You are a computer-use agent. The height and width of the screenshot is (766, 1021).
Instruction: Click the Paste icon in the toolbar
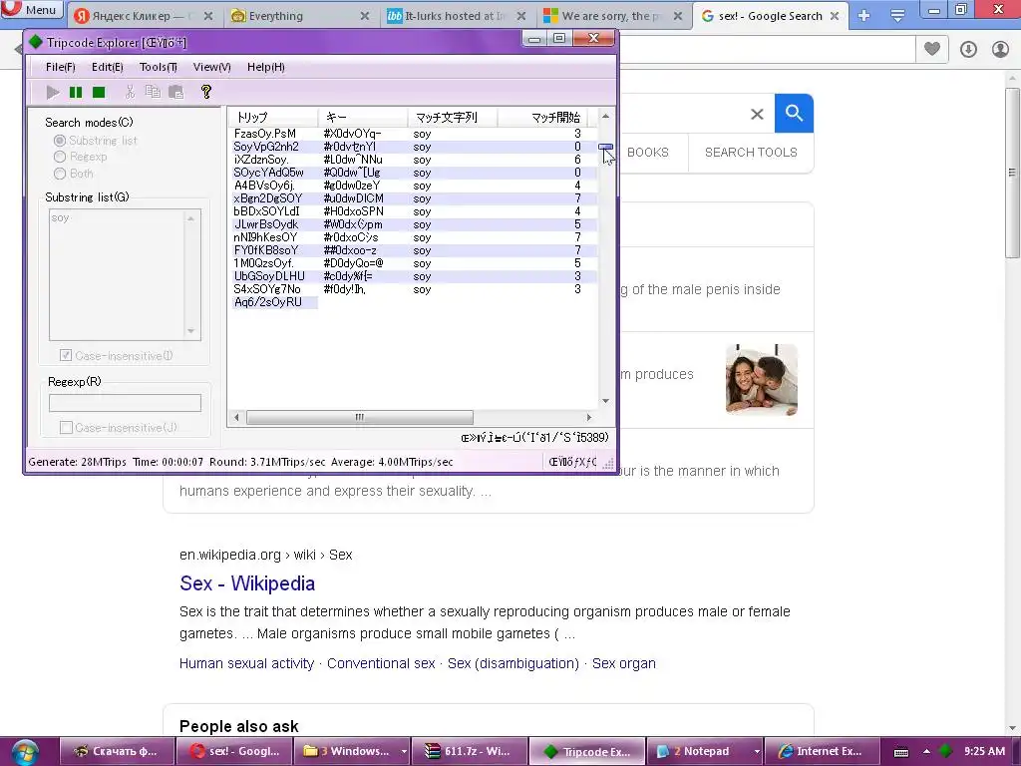(x=175, y=92)
